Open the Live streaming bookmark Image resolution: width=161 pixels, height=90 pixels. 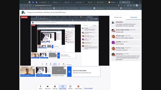tap(33, 8)
